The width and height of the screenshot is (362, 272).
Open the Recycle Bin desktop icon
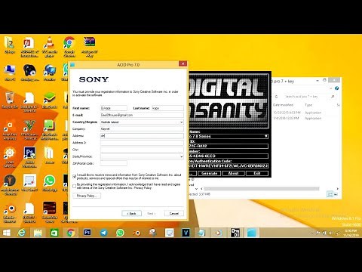[10, 100]
